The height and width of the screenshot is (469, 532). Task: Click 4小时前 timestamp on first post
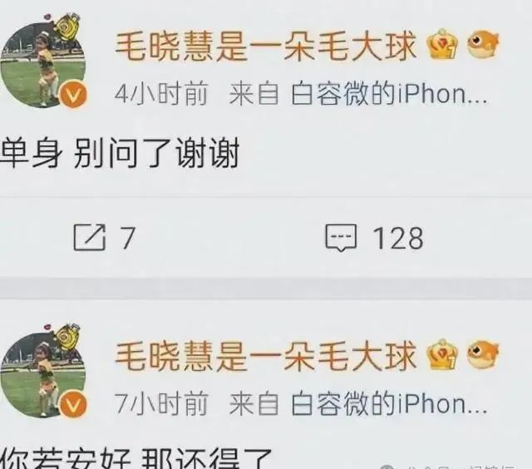click(160, 94)
